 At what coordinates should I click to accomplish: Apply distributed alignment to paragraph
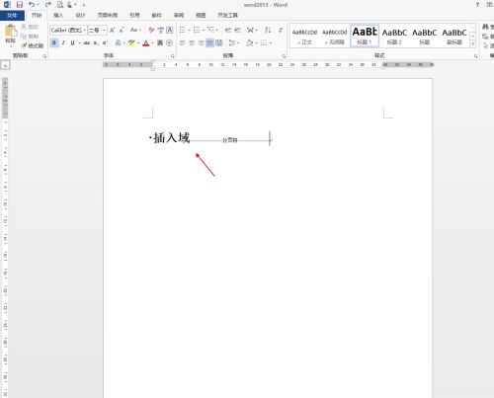(218, 42)
